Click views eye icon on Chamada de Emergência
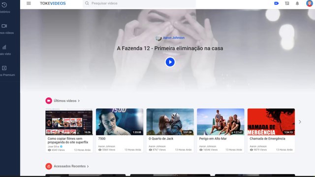 pyautogui.click(x=252, y=149)
